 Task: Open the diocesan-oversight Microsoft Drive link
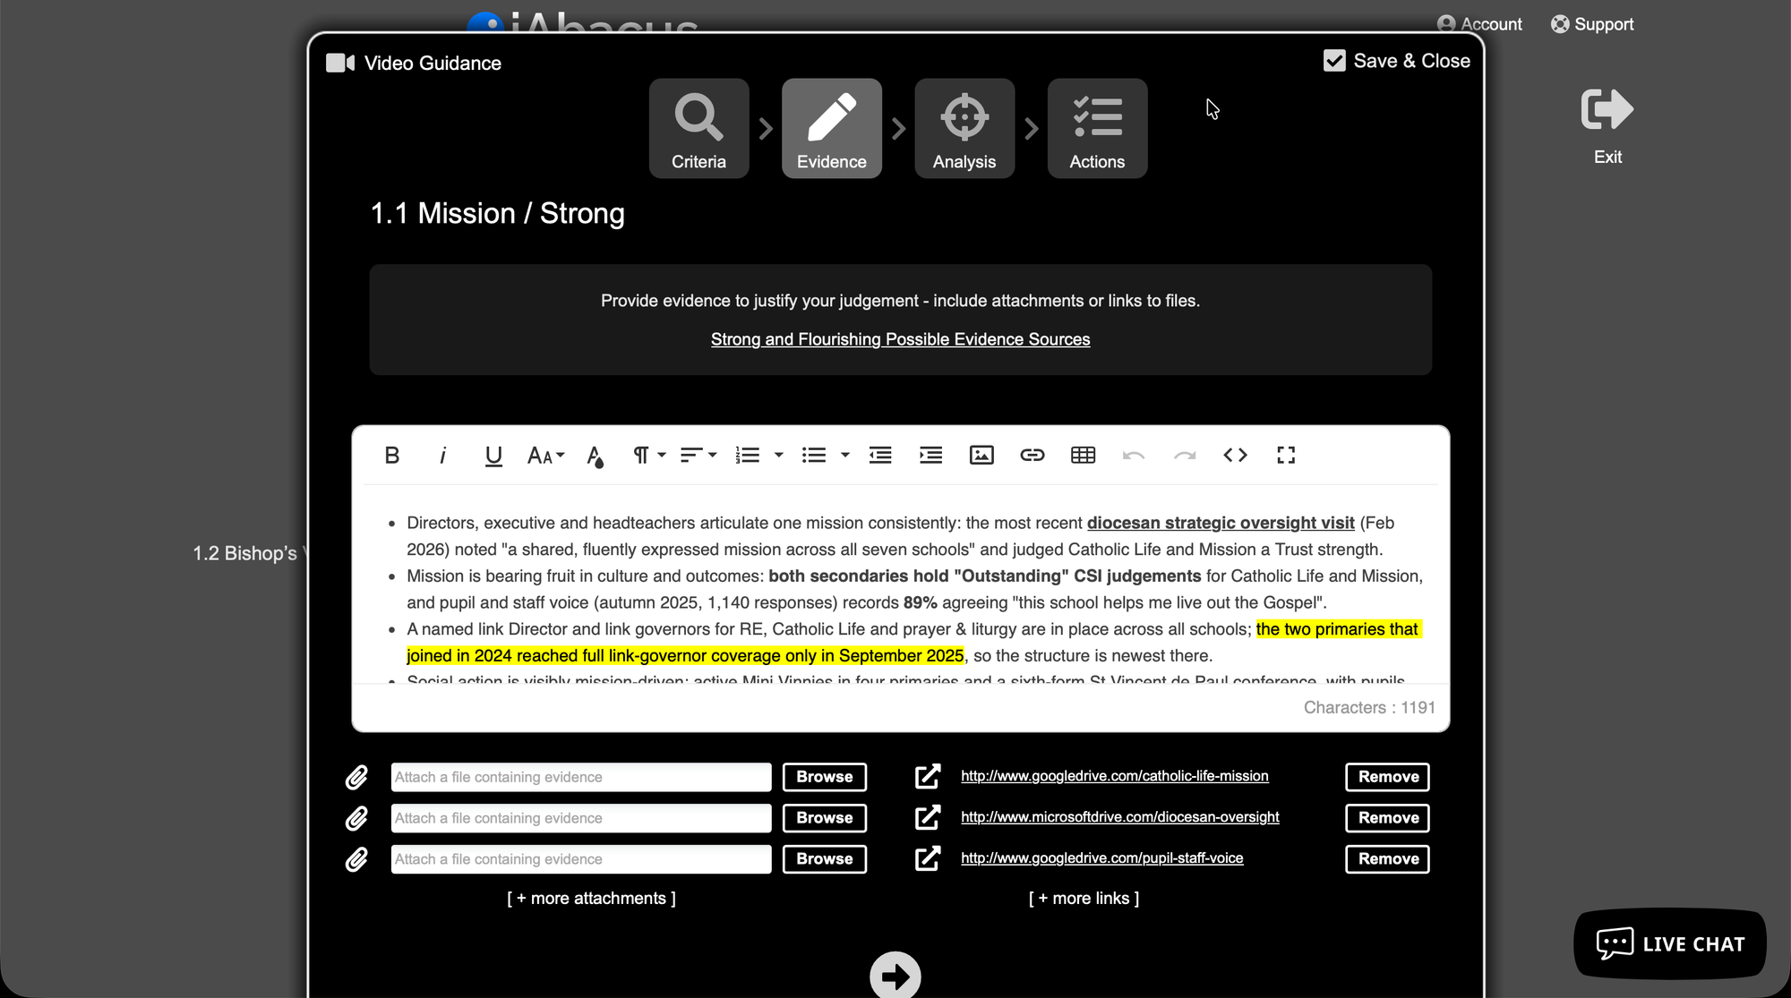tap(1119, 817)
